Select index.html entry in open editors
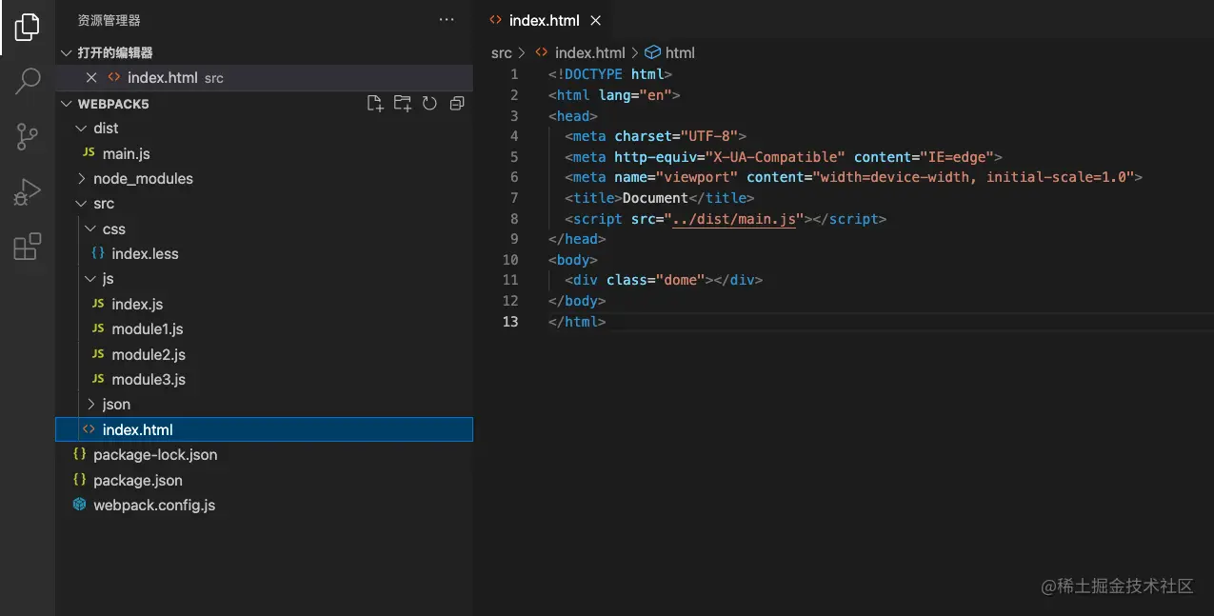 point(264,78)
